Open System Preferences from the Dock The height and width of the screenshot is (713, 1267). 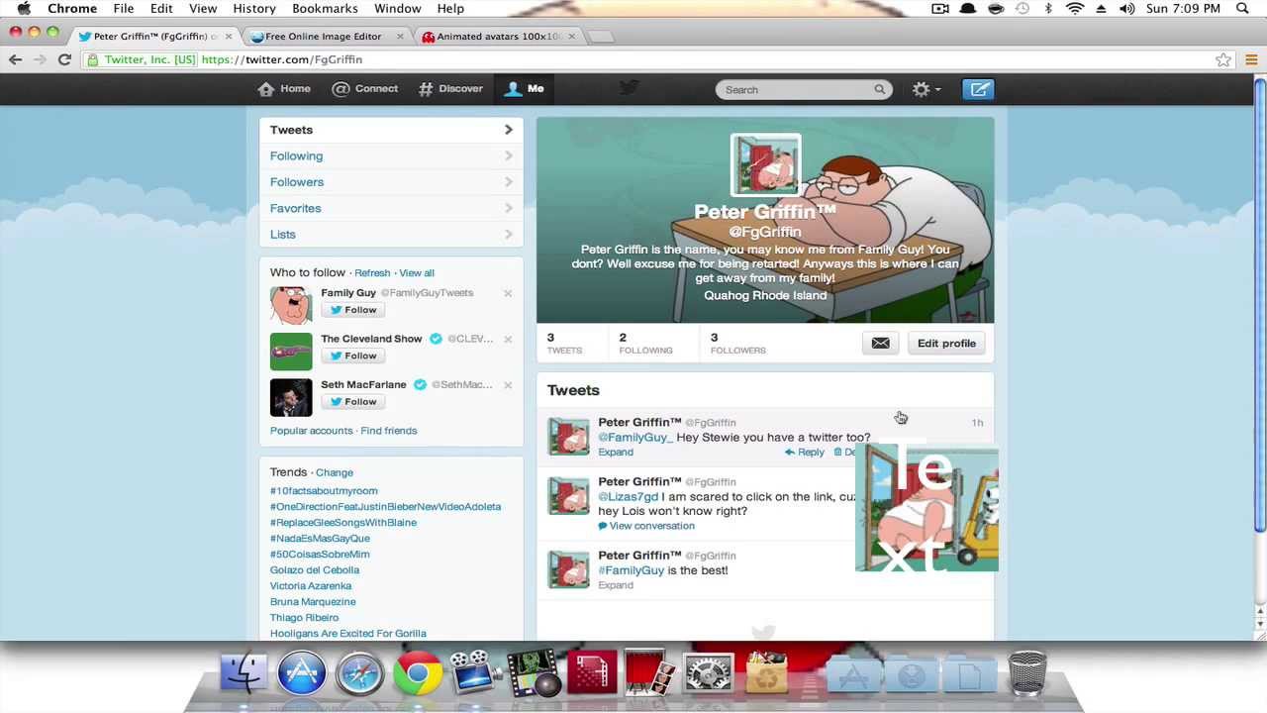[x=709, y=674]
